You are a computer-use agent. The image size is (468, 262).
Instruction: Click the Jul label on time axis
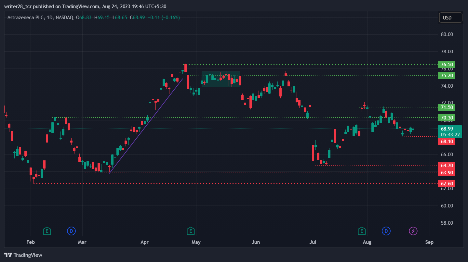[313, 242]
